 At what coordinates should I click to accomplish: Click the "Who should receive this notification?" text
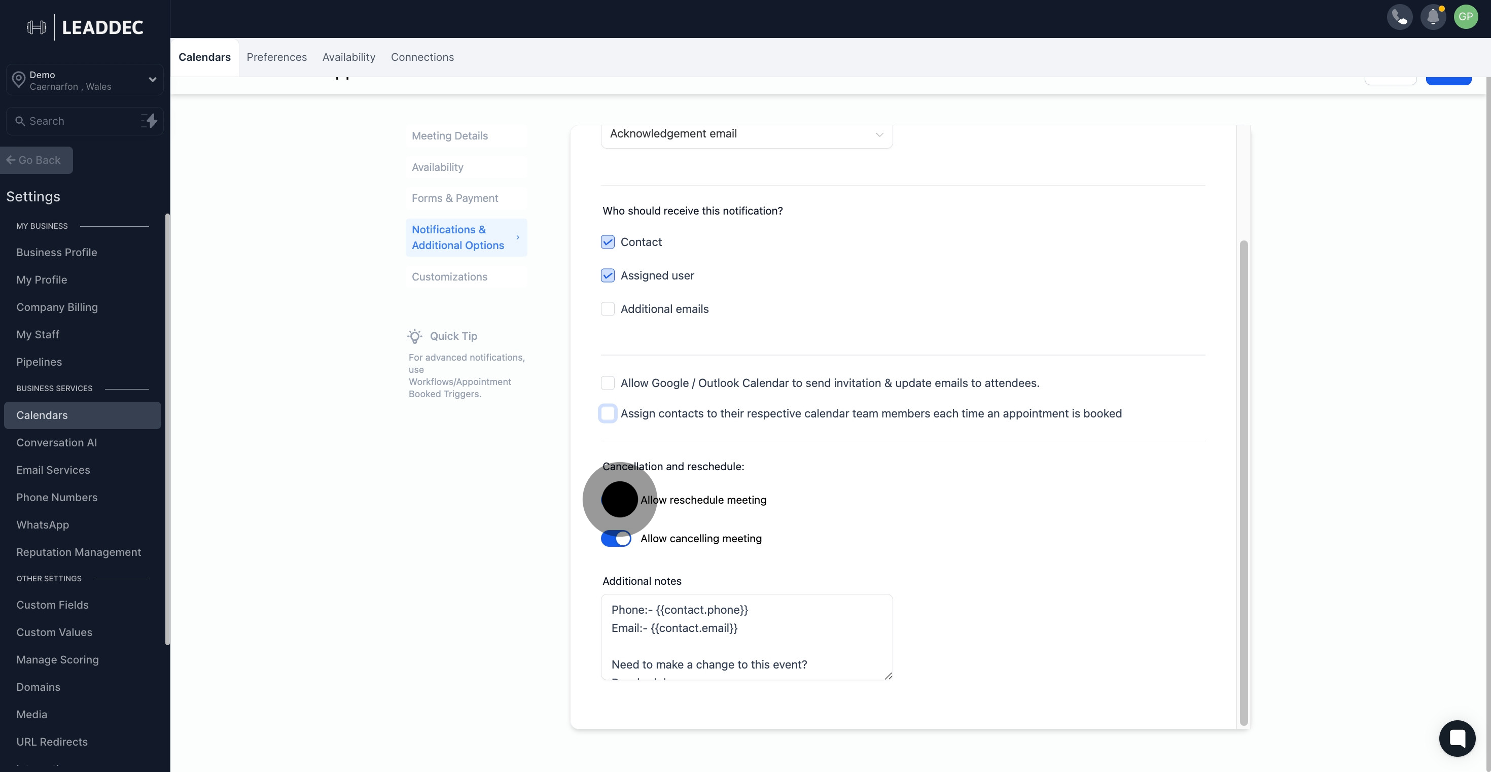[692, 211]
